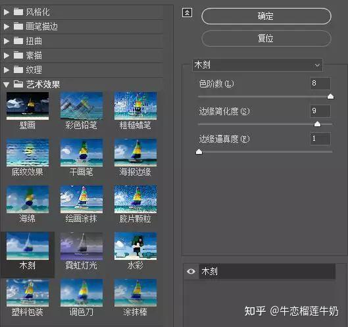Viewport: 348px width, 327px height.
Task: Expand the 风格化 folder
Action: 7,12
